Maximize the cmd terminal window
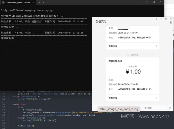Screen dimensions: 174x129 154,2
